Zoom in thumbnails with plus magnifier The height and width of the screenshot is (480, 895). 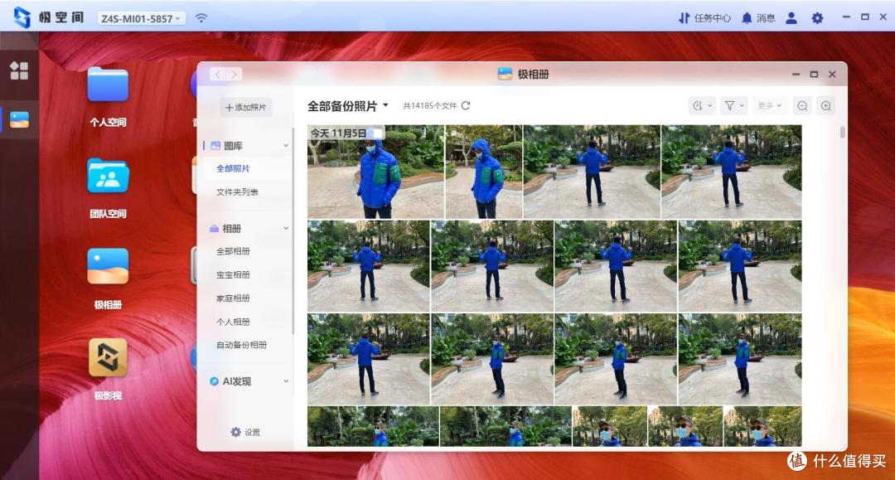826,105
